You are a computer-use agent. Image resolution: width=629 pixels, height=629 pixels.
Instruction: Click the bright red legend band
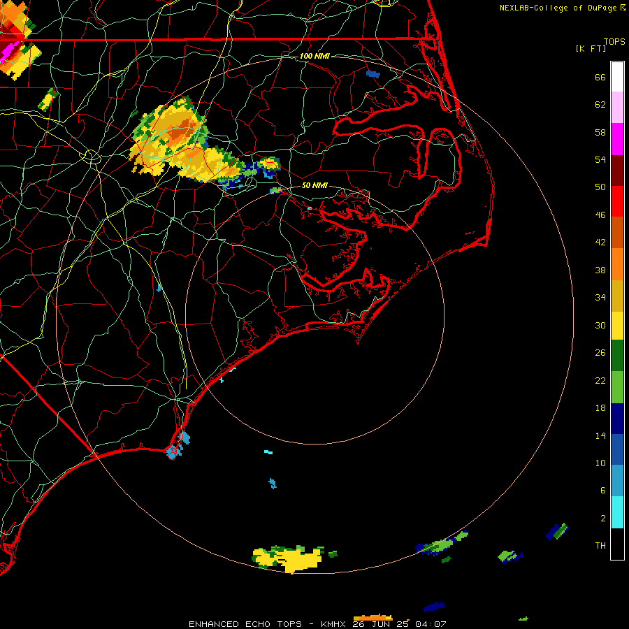pyautogui.click(x=617, y=201)
